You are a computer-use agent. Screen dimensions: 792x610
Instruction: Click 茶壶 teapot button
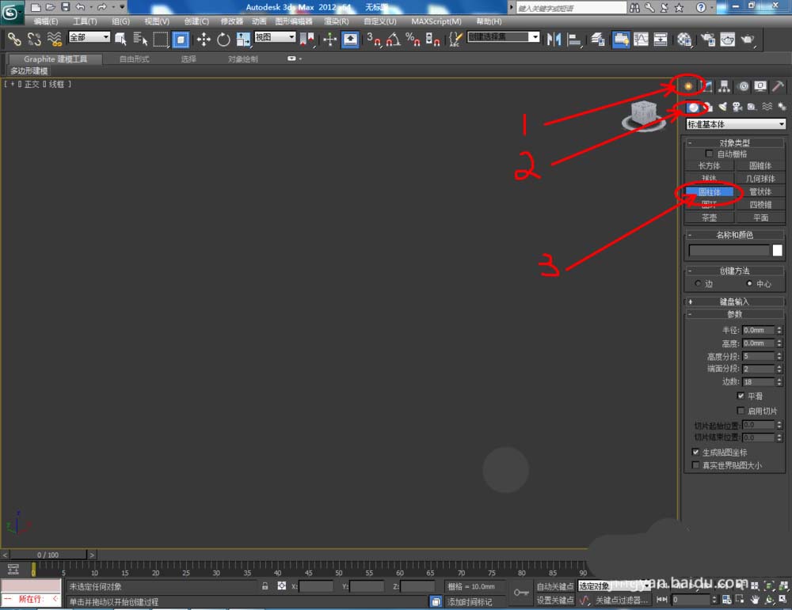click(x=709, y=218)
